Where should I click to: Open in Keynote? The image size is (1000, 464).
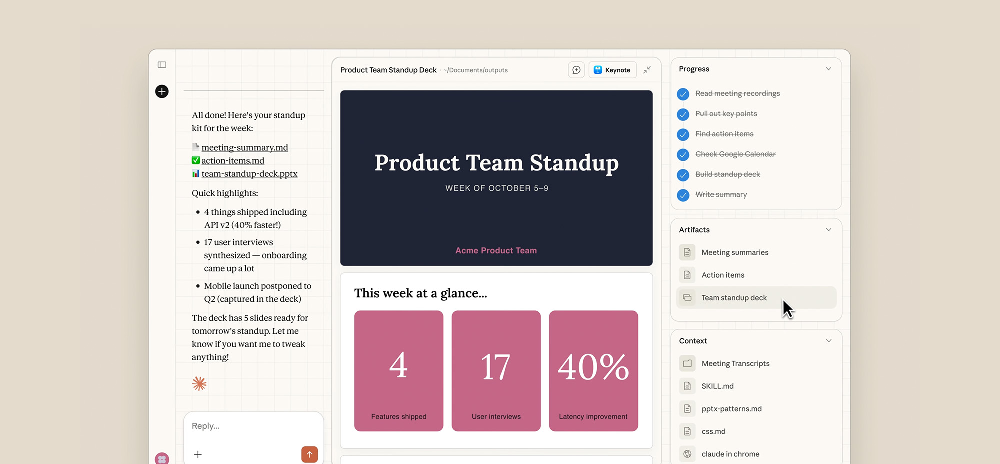point(612,70)
